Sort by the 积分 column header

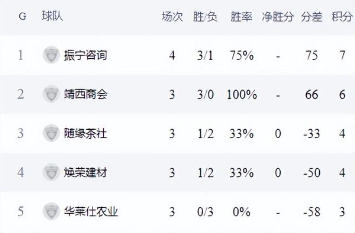[342, 17]
